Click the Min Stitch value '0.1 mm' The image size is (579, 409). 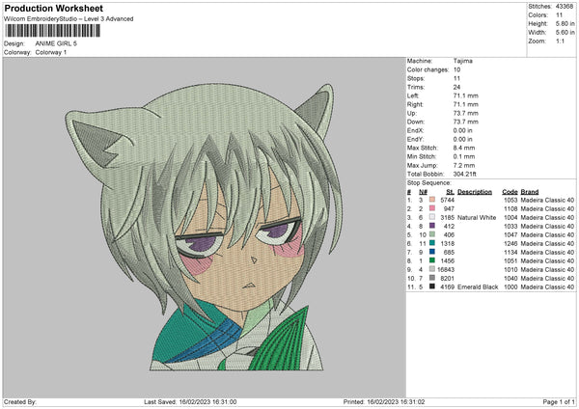(464, 156)
